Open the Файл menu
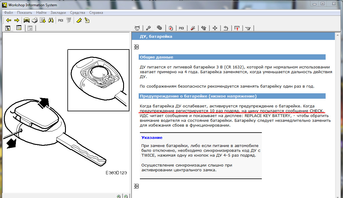The image size is (343, 198). pyautogui.click(x=8, y=13)
